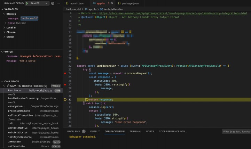
Task: Click lambdaHandler in the breadcrumbs
Action: point(113,9)
